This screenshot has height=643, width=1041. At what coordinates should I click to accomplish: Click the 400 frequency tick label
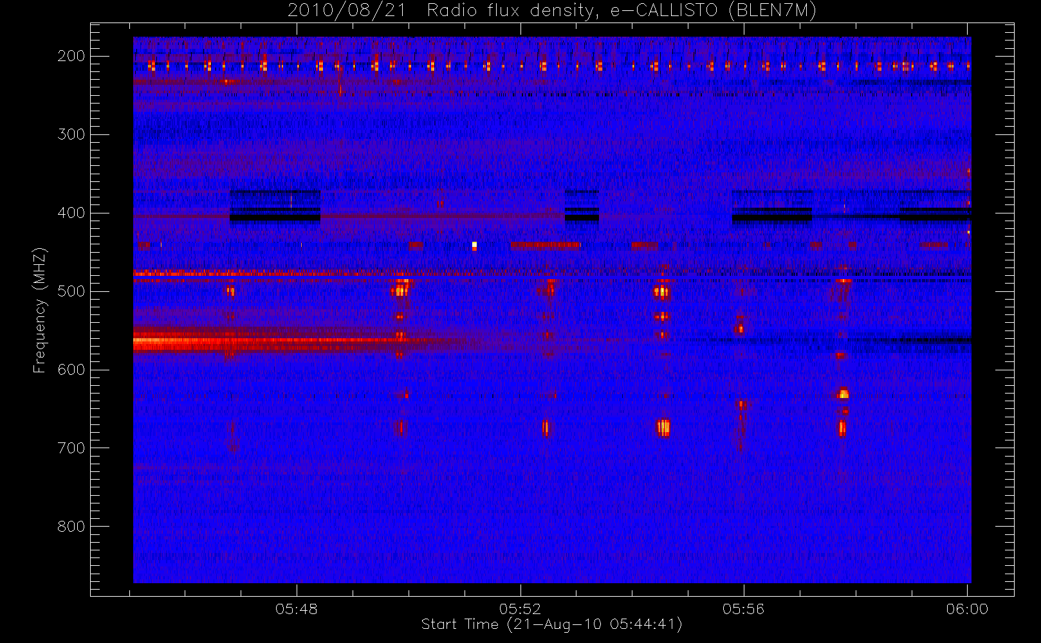click(71, 213)
